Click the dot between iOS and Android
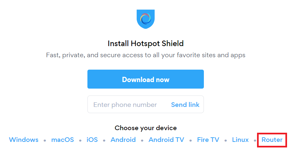The width and height of the screenshot is (289, 153). 104,141
